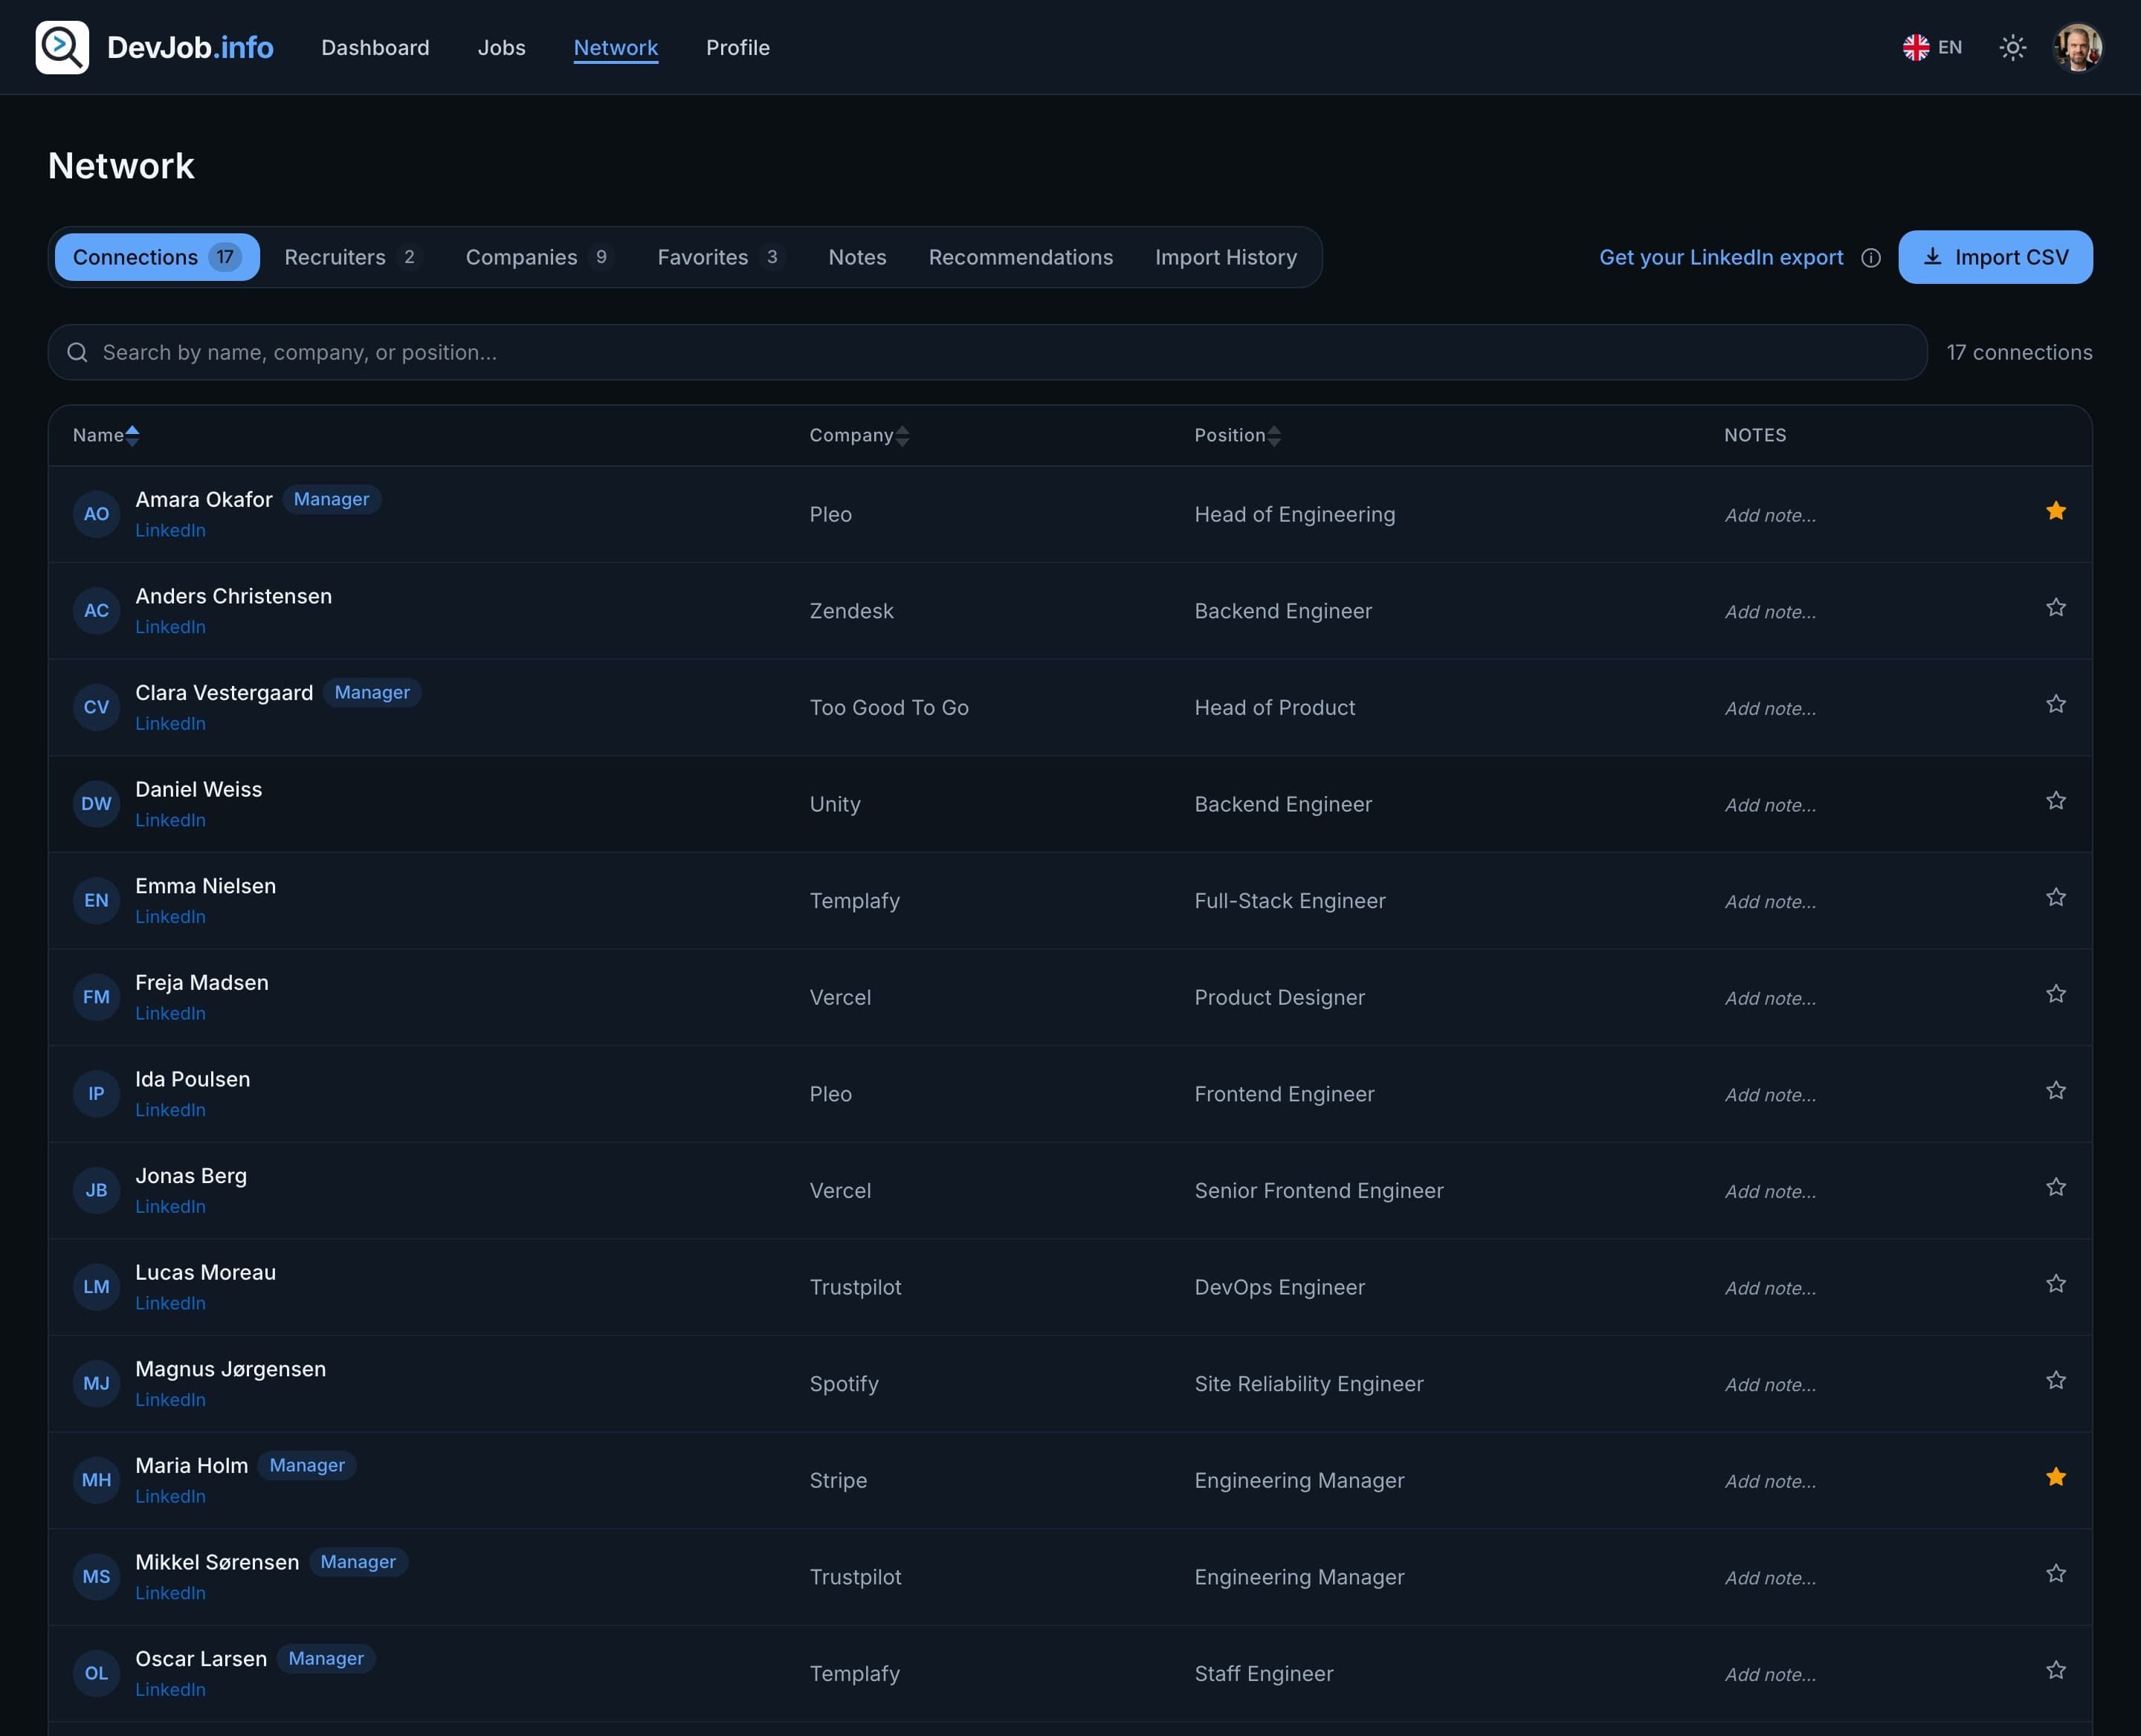The width and height of the screenshot is (2141, 1736).
Task: Star Daniel Weiss as favorite
Action: tap(2056, 801)
